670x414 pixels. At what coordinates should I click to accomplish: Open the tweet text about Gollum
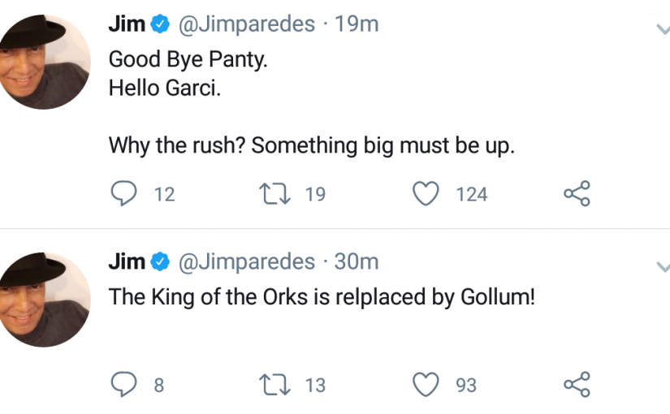[322, 296]
